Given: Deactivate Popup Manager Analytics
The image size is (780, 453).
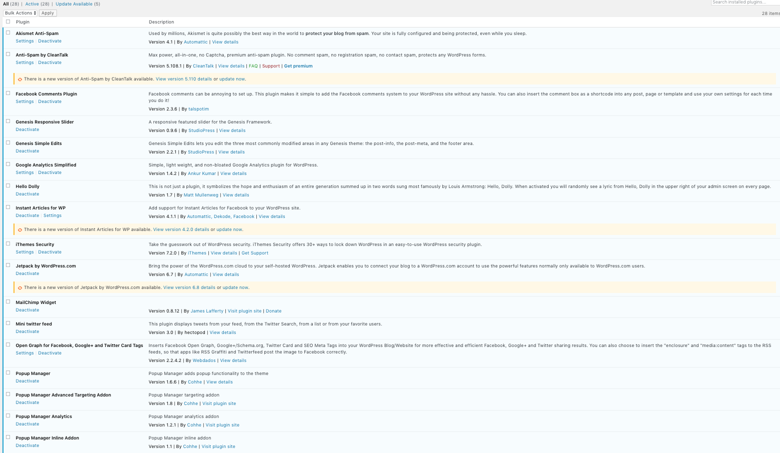Looking at the screenshot, I should tap(27, 424).
